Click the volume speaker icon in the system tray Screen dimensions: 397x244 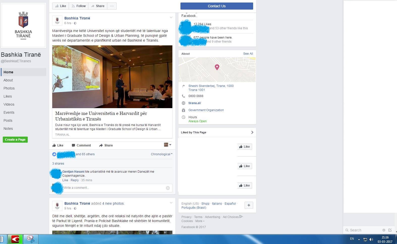pos(371,239)
